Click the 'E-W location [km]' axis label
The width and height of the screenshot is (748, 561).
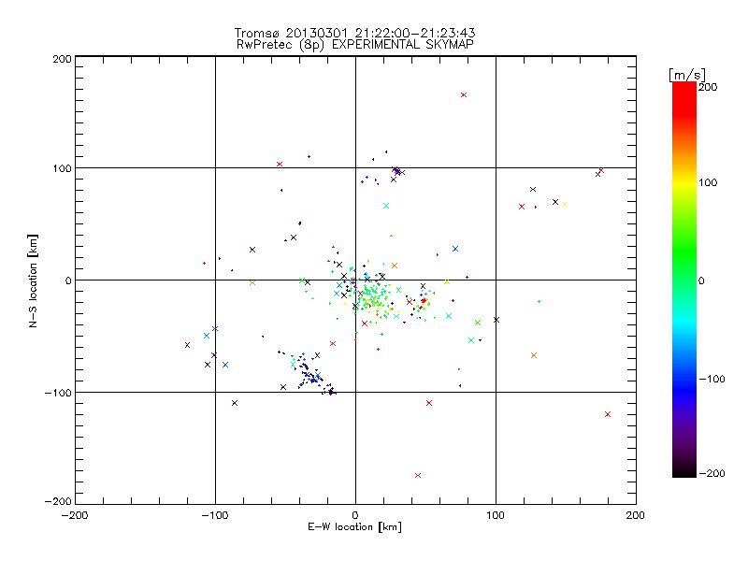354,526
